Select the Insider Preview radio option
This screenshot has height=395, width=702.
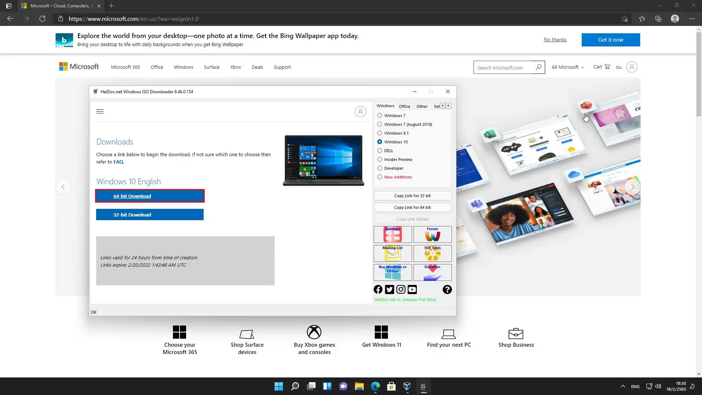coord(380,159)
